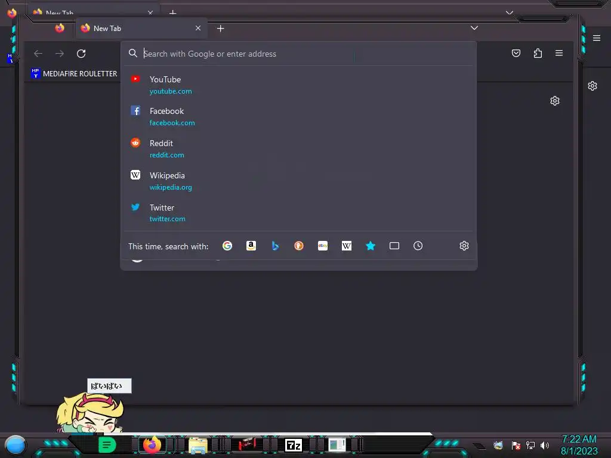Go back with the back arrow
The width and height of the screenshot is (611, 458).
38,53
